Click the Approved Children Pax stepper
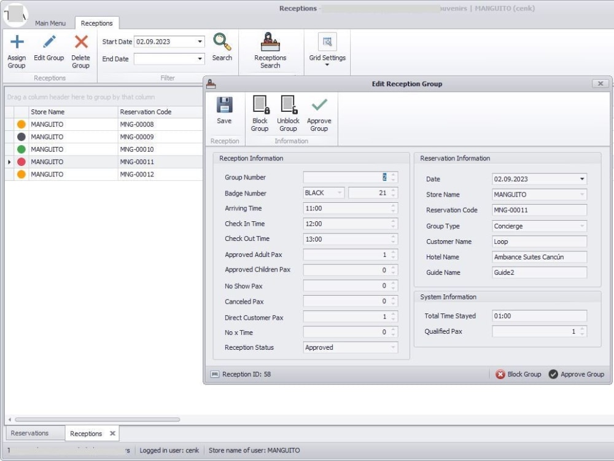Viewport: 614px width, 461px height. tap(393, 270)
